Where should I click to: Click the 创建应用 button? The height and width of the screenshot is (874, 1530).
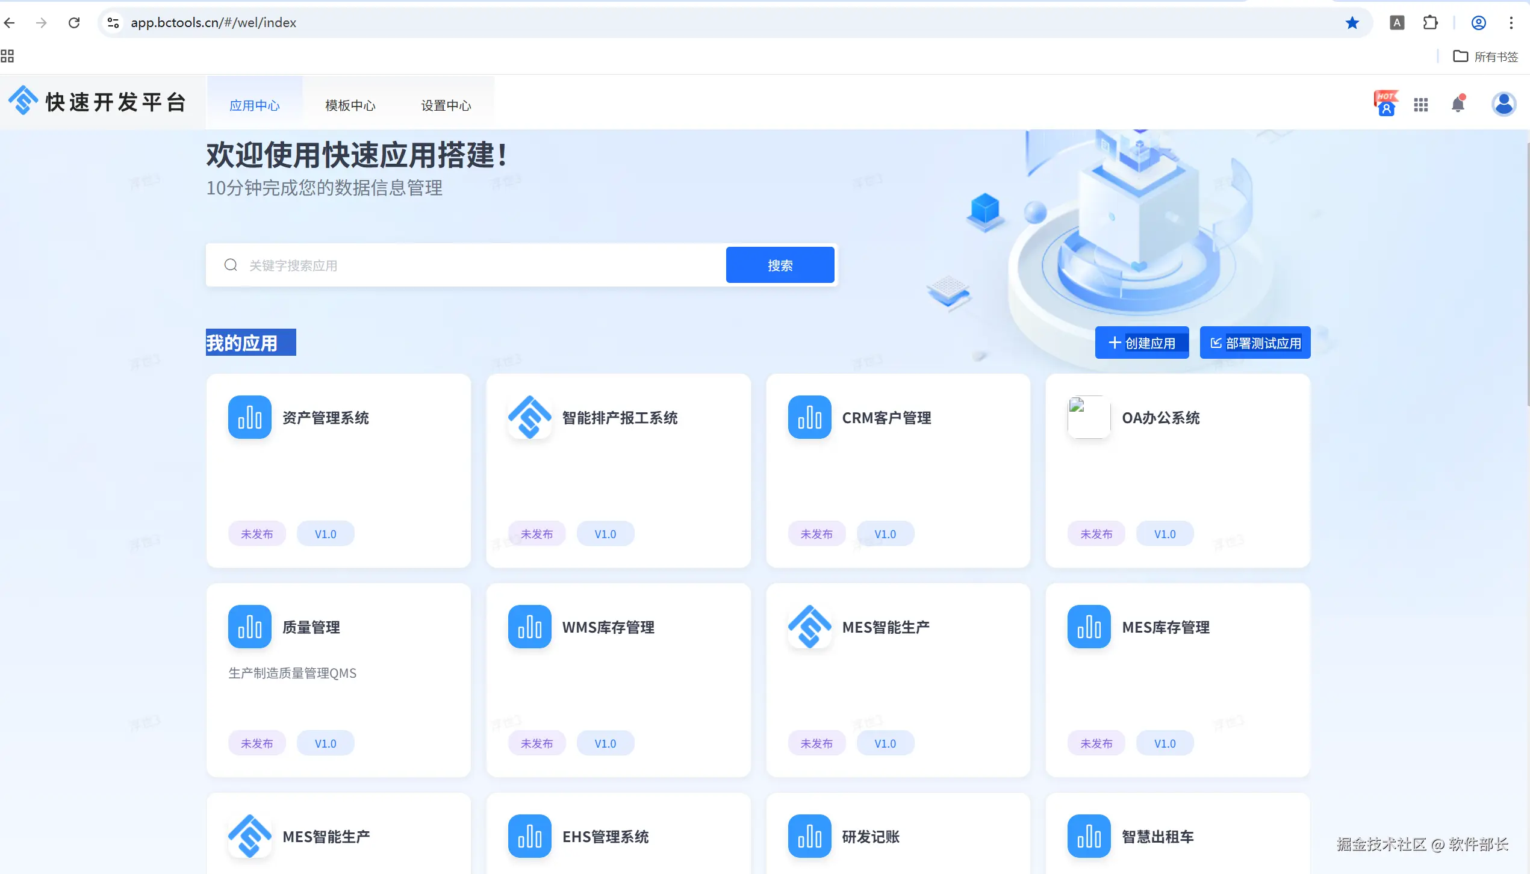point(1142,342)
